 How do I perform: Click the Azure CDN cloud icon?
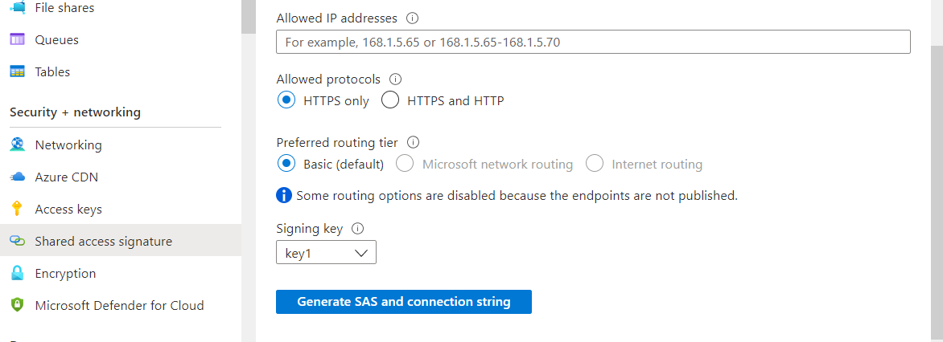[x=18, y=177]
